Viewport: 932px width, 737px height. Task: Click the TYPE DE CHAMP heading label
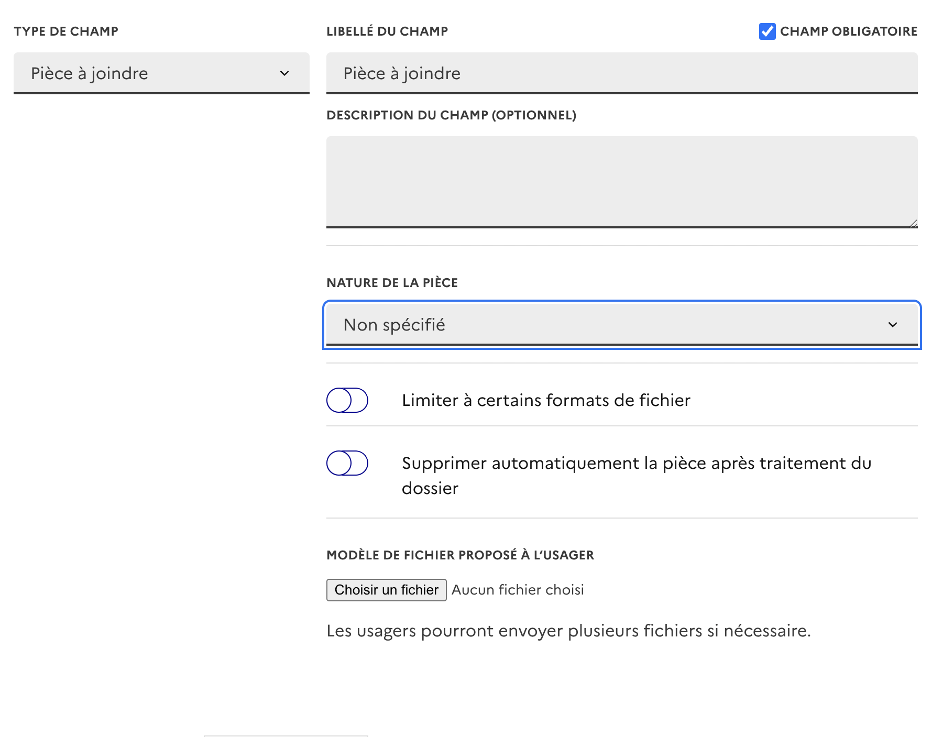point(66,31)
